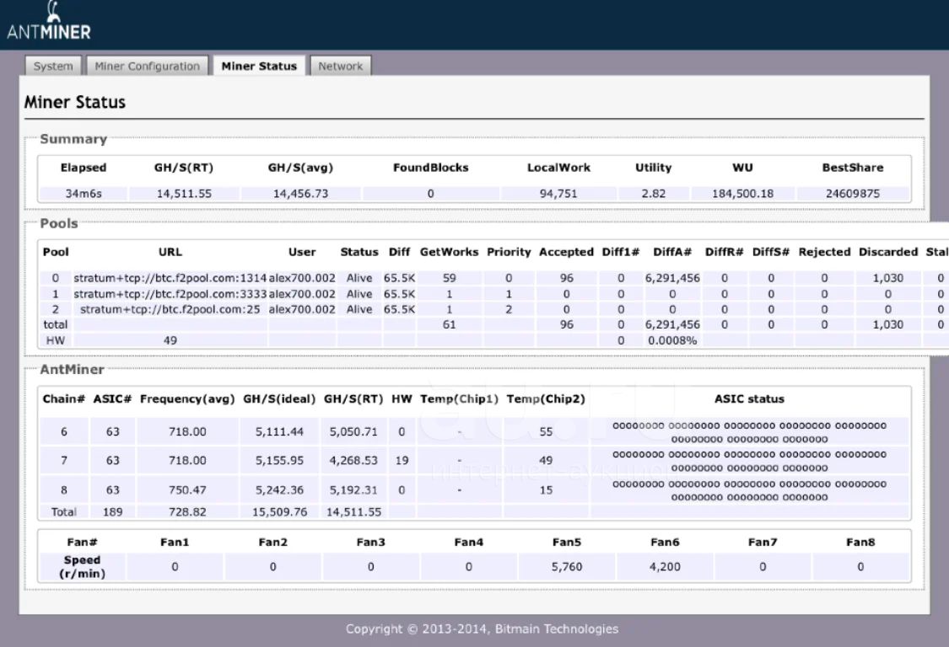Screen dimensions: 949x647
Task: Click the Pools section title
Action: tap(59, 224)
